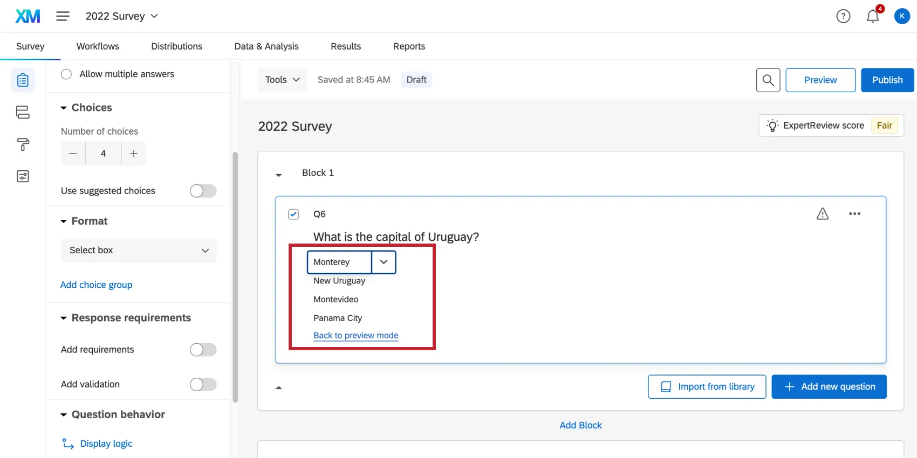Click the Q6 warning triangle icon
This screenshot has width=917, height=458.
(823, 214)
